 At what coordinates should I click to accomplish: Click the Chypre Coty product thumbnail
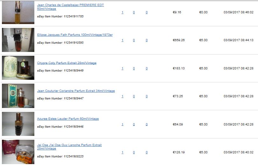pyautogui.click(x=18, y=68)
